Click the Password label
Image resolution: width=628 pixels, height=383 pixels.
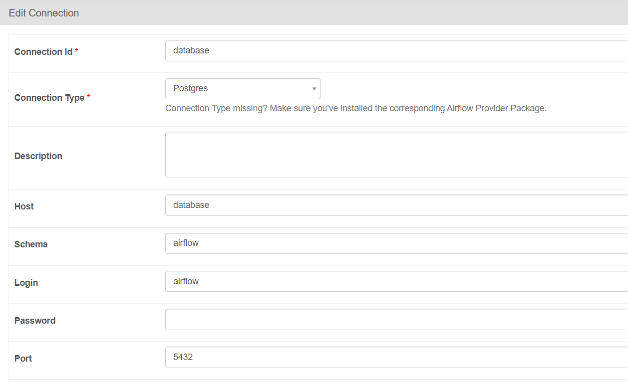pyautogui.click(x=35, y=321)
